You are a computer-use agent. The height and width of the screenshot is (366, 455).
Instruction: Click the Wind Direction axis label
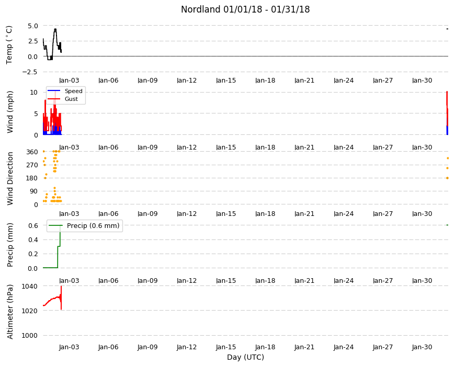tap(10, 178)
